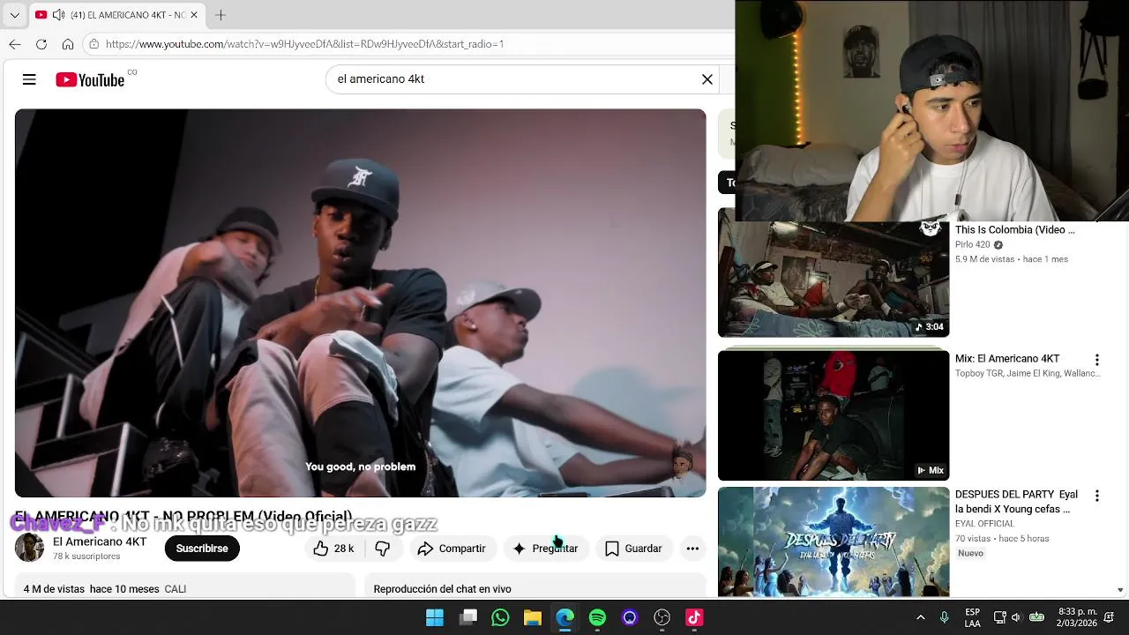Switch to the EL AMERICANO 4KT tab
The height and width of the screenshot is (635, 1129).
(117, 15)
